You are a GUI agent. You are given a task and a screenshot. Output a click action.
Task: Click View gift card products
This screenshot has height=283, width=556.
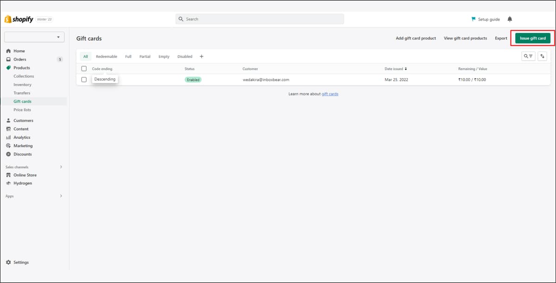(x=465, y=38)
